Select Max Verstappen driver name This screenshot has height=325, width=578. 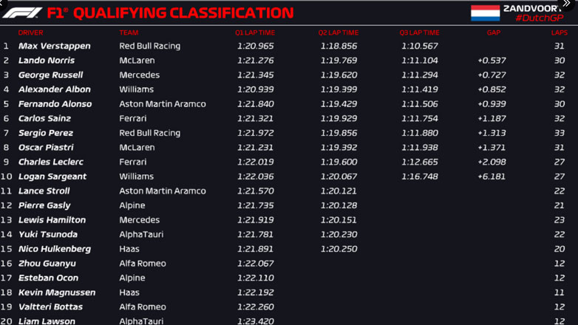point(55,46)
